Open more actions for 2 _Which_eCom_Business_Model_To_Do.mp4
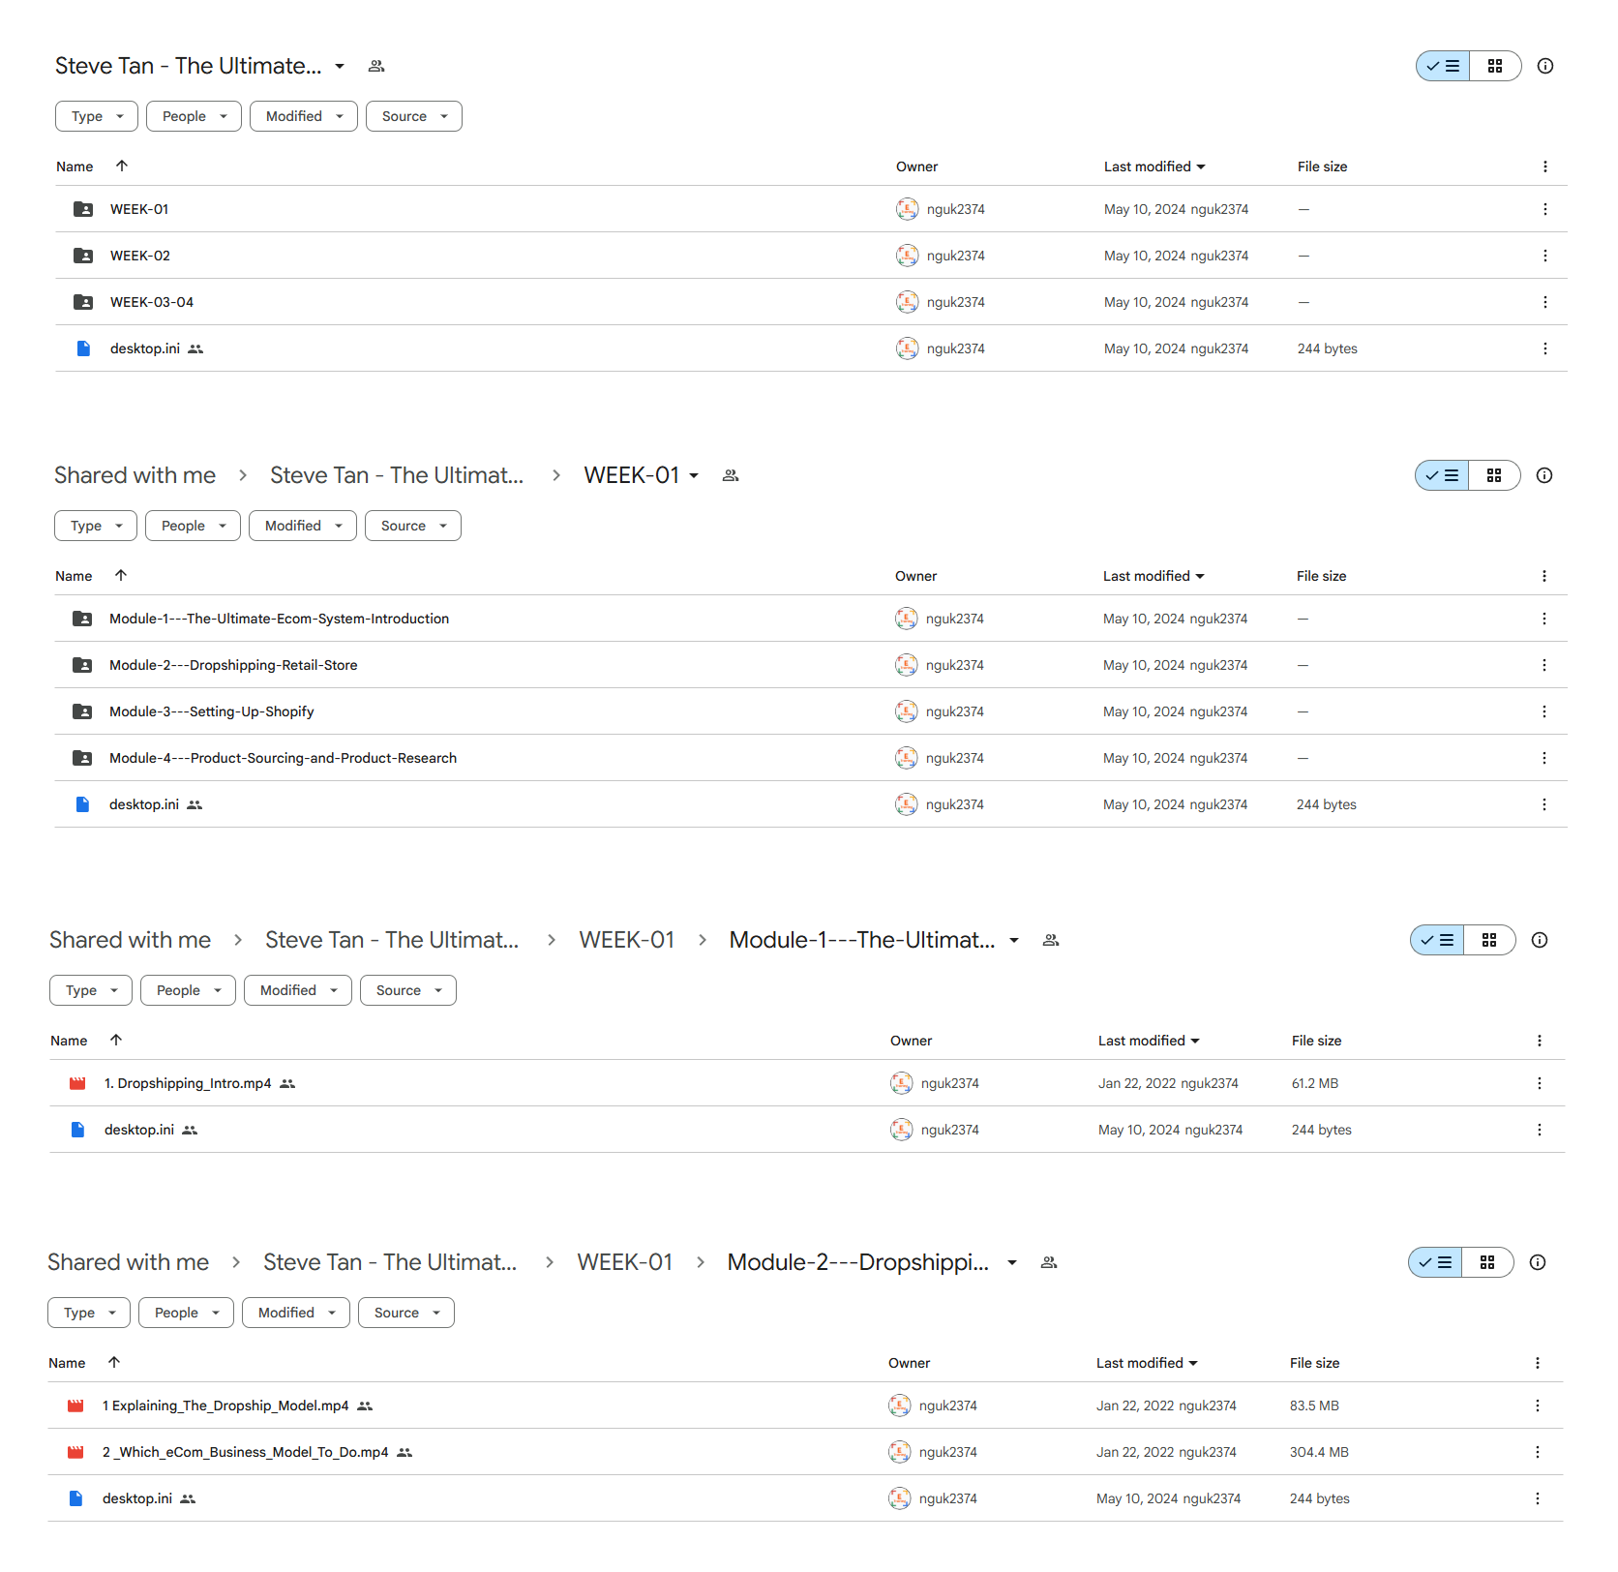Viewport: 1618px width, 1572px height. (1537, 1452)
